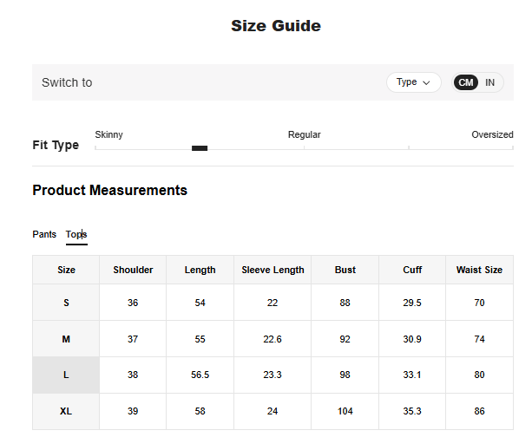Click the Bust column header
This screenshot has width=532, height=437.
click(345, 270)
